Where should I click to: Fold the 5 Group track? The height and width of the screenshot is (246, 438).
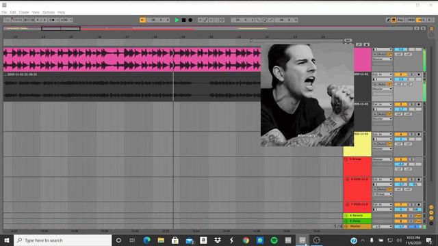[346, 159]
